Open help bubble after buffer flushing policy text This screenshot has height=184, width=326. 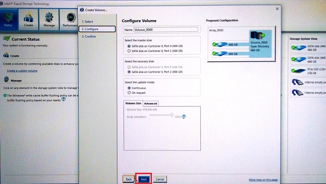click(64, 99)
